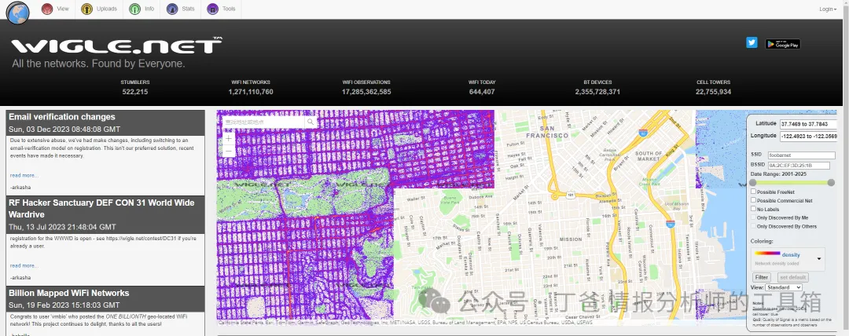Click the WIGLE.NET banner logo
The width and height of the screenshot is (849, 336).
116,46
